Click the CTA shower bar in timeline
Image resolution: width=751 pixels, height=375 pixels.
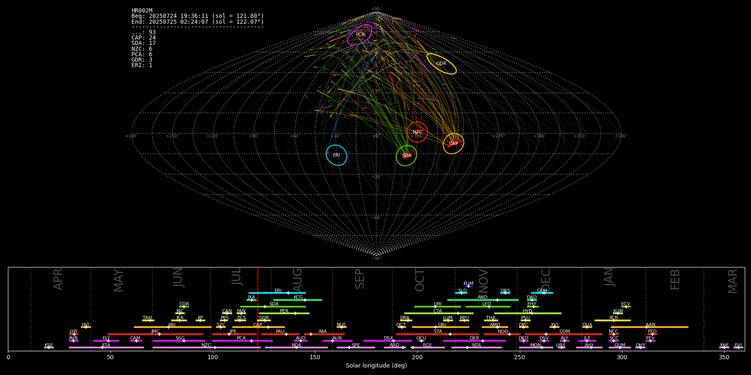coord(439,313)
